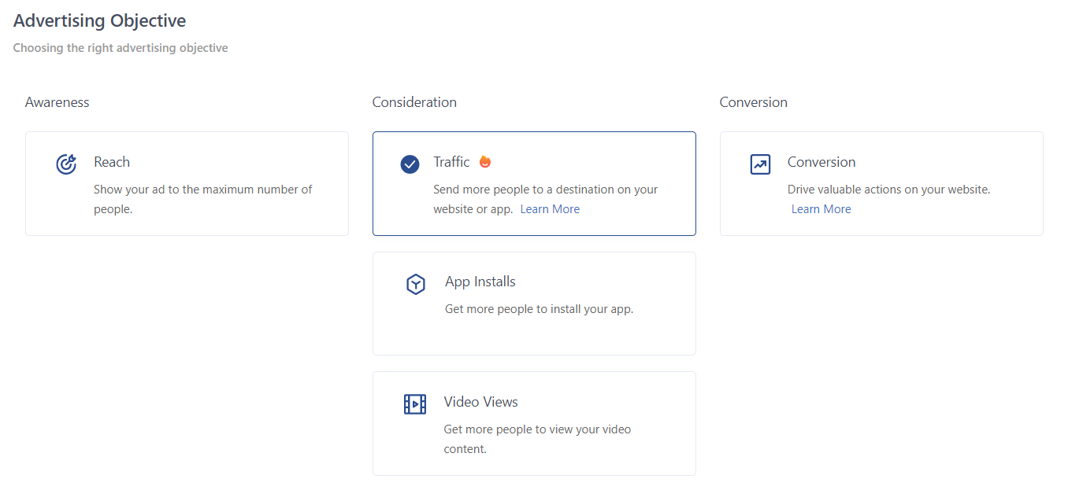Click the Video Views play icon
Image resolution: width=1068 pixels, height=501 pixels.
pos(416,404)
